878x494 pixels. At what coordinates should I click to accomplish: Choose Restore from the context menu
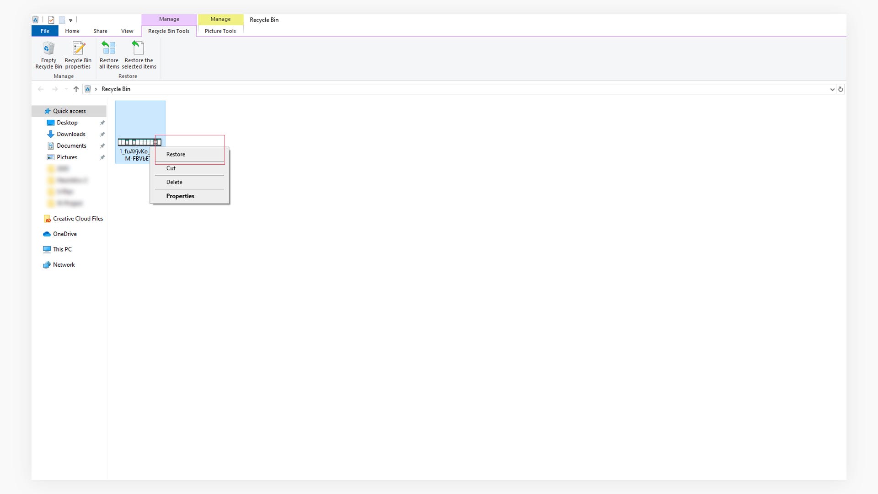point(176,154)
